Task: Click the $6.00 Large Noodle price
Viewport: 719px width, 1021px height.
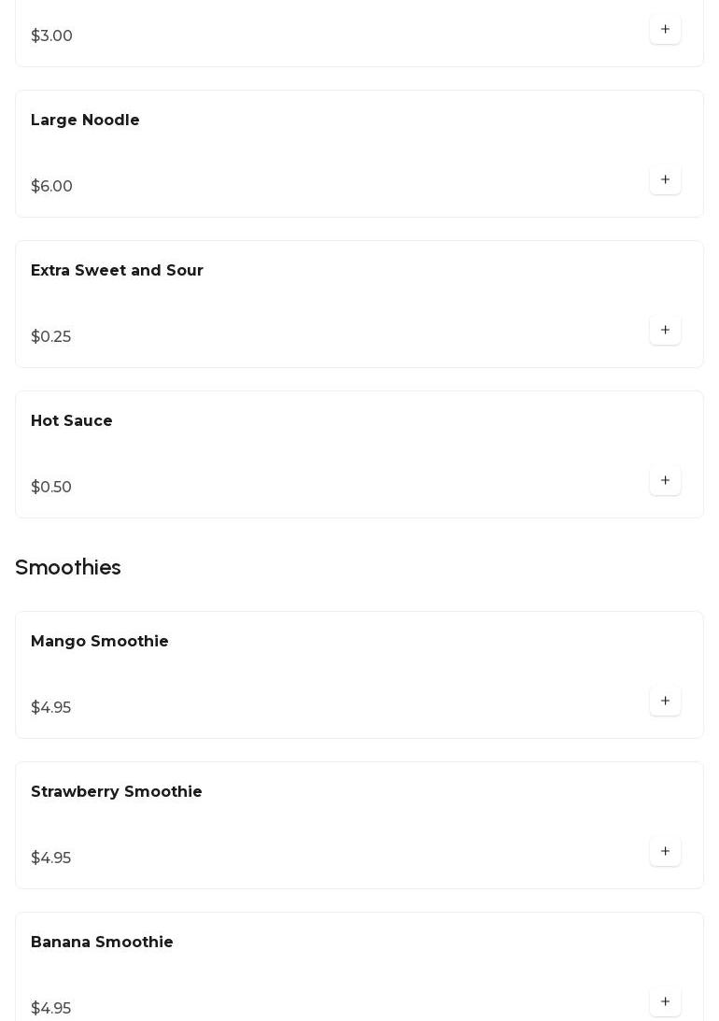Action: (x=51, y=187)
